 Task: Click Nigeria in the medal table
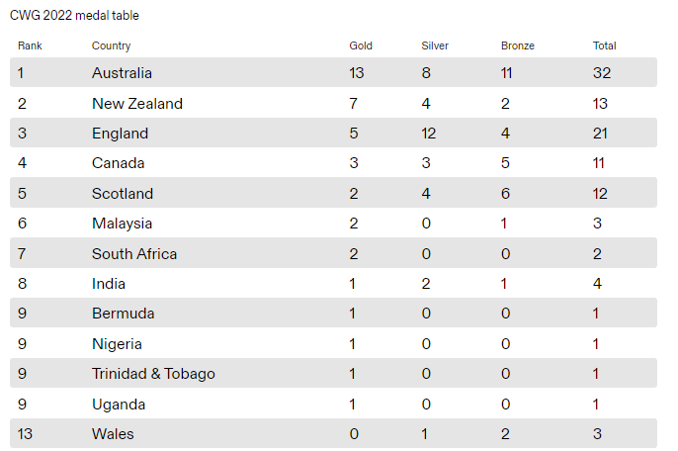click(x=117, y=344)
